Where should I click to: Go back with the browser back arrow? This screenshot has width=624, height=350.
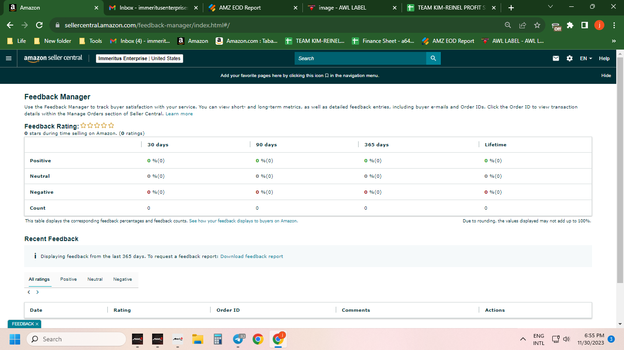(x=10, y=25)
